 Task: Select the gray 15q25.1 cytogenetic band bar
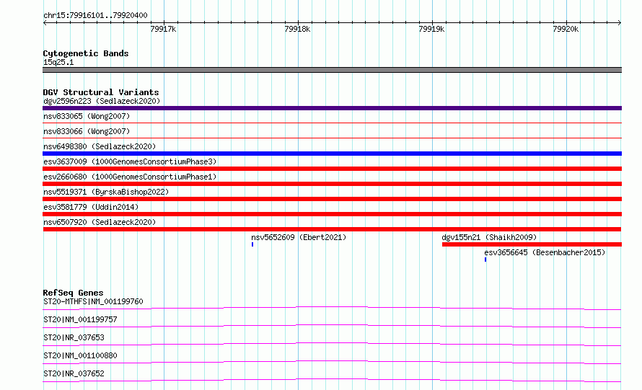332,70
